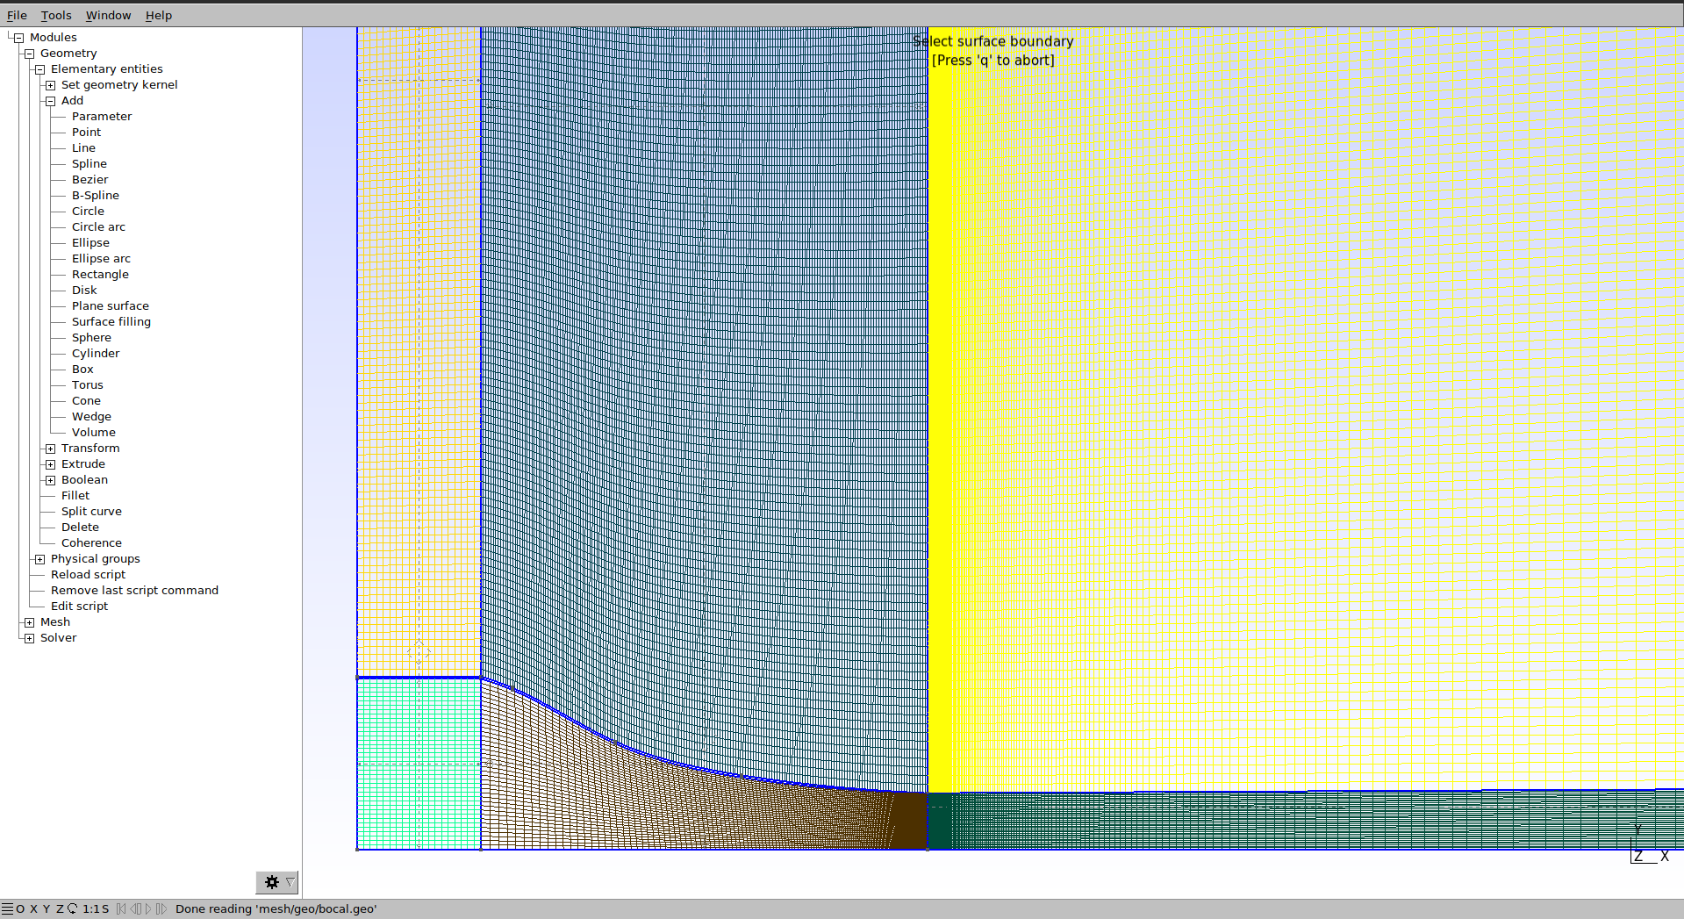Viewport: 1684px width, 919px height.
Task: Add a Wedge entity
Action: [91, 416]
